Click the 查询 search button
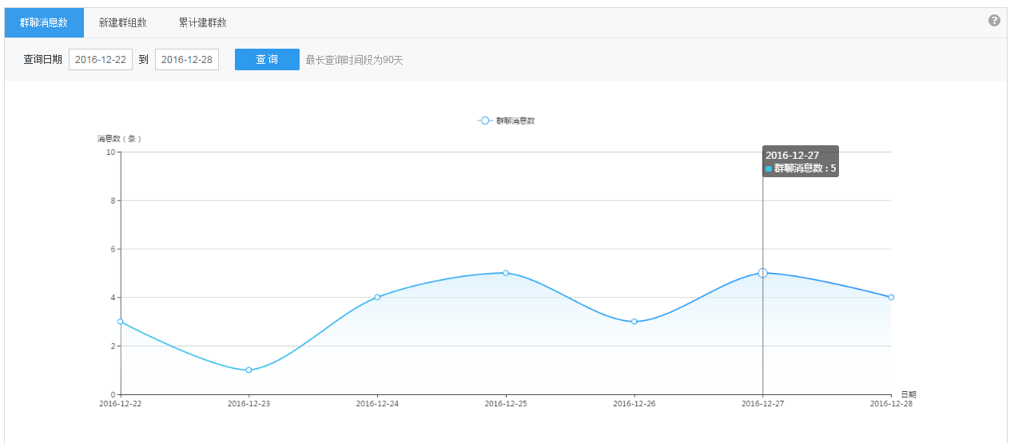 click(x=267, y=60)
